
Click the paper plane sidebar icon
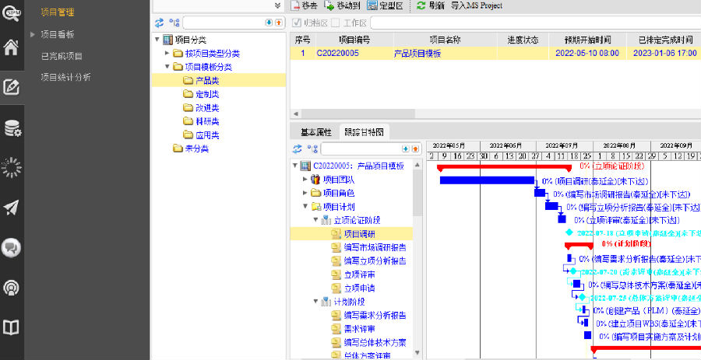click(x=11, y=207)
